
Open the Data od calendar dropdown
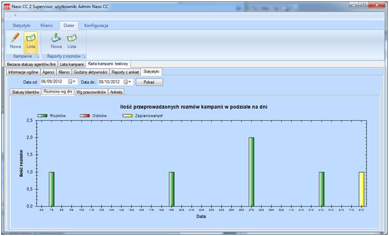pyautogui.click(x=72, y=82)
